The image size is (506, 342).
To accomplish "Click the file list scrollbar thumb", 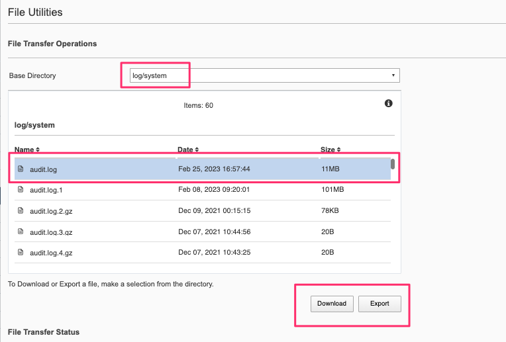I will tap(393, 164).
